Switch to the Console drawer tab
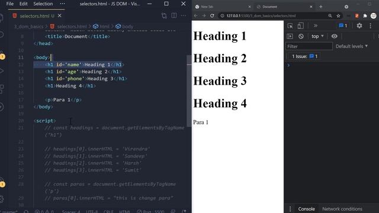Viewport: 379px width, 213px height. tap(306, 209)
